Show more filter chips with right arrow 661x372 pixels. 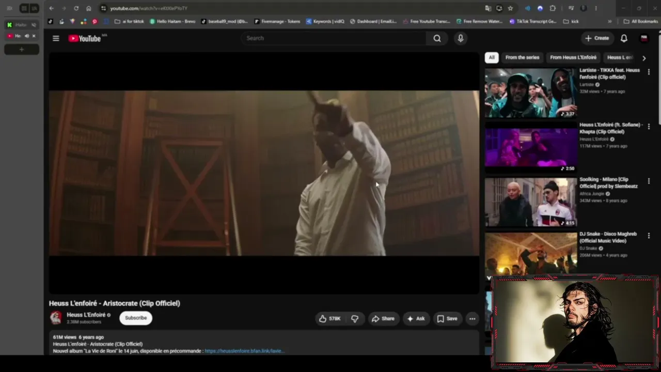pos(644,58)
